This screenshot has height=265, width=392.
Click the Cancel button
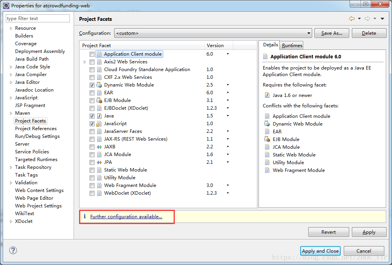(x=364, y=251)
